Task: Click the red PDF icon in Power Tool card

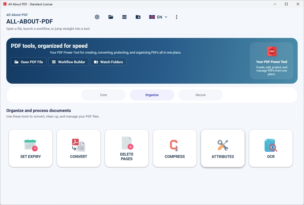Action: coord(272,51)
